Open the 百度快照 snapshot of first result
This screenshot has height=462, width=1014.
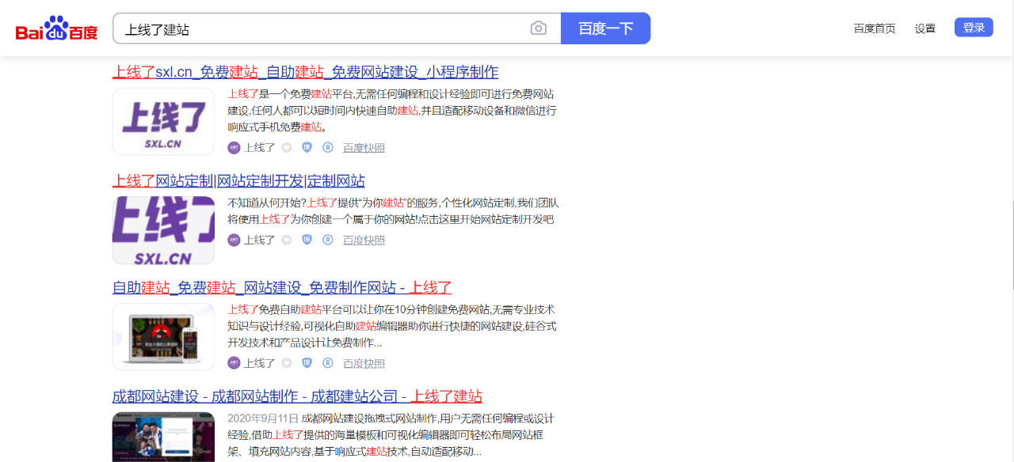pyautogui.click(x=364, y=147)
